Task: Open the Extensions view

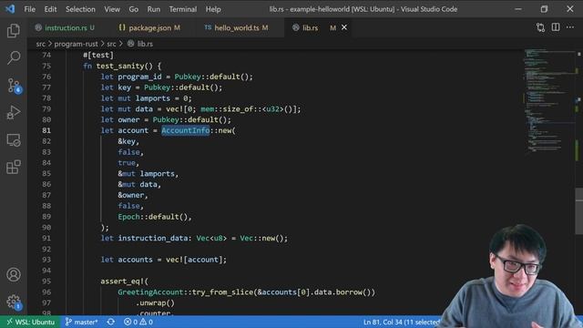Action: 14,167
